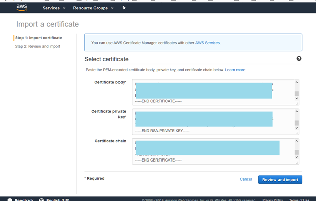The height and width of the screenshot is (201, 316).
Task: Click the "Certificate chain" label
Action: (x=110, y=141)
